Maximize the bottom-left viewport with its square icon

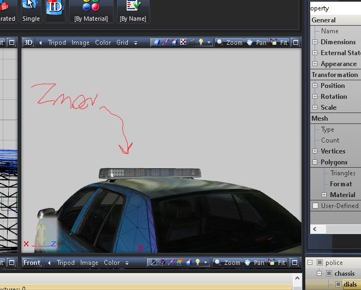[x=11, y=263]
